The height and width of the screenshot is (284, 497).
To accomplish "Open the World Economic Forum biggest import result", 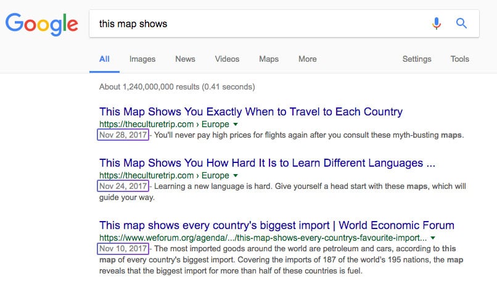I will (277, 225).
